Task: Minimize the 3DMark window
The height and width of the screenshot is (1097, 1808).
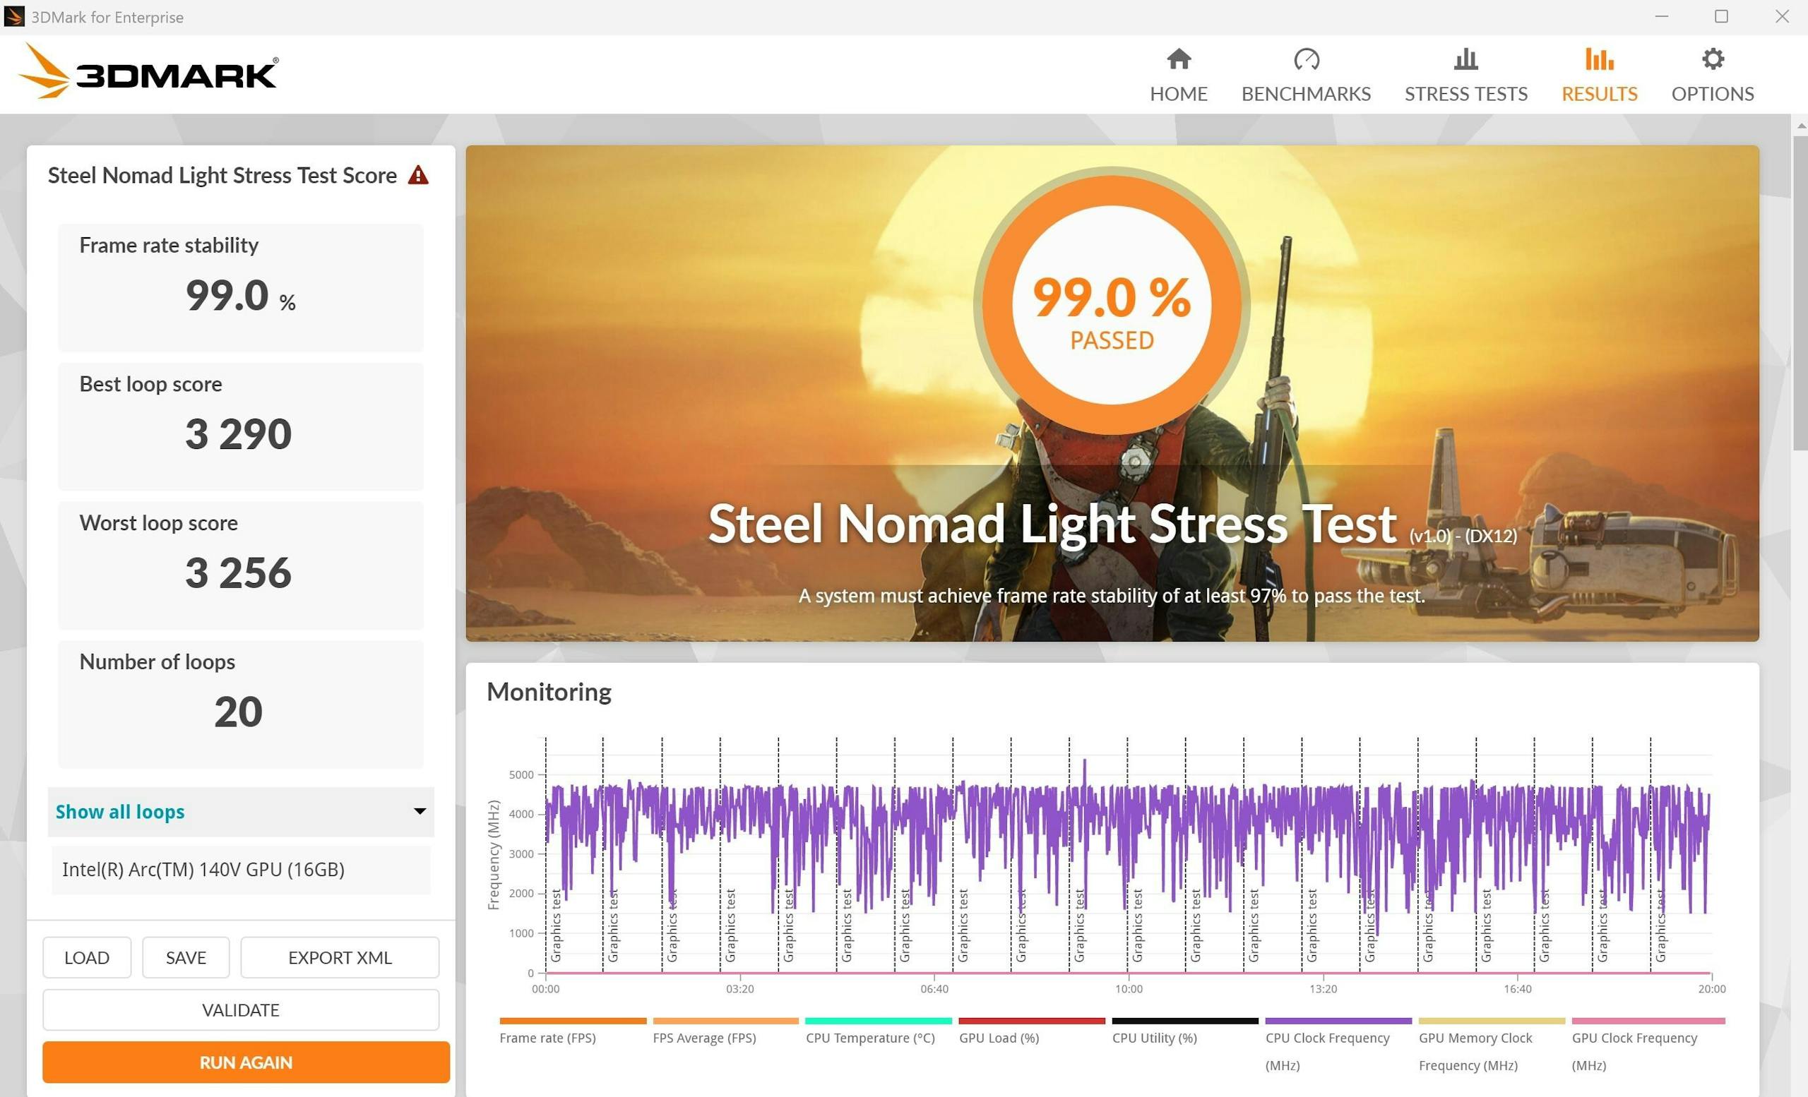Action: 1662,16
